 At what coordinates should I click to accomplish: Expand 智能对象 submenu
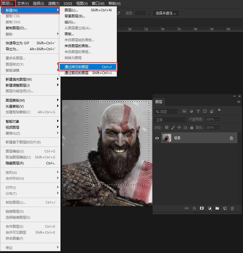31,121
